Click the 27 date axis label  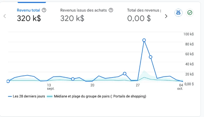pos(138,85)
